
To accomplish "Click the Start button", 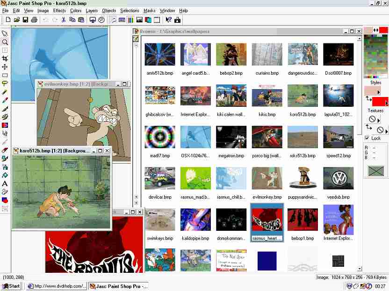I will (x=11, y=286).
